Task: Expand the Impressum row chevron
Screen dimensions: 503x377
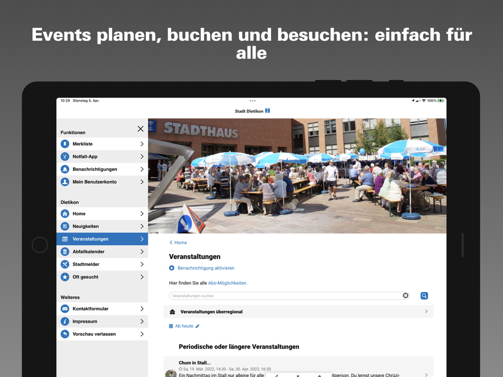Action: (142, 321)
